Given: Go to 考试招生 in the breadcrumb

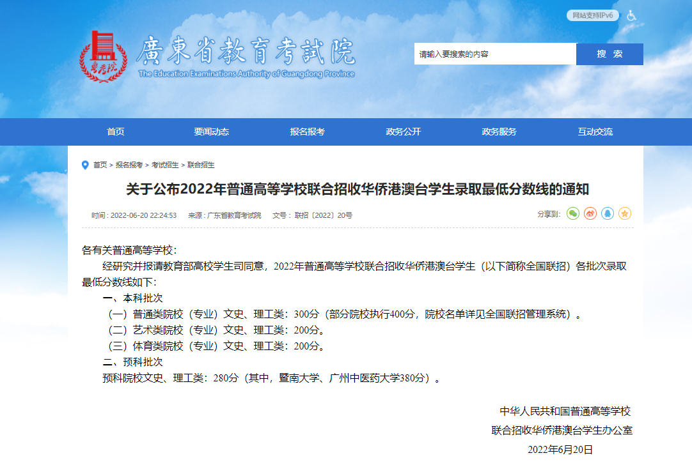Looking at the screenshot, I should [165, 165].
